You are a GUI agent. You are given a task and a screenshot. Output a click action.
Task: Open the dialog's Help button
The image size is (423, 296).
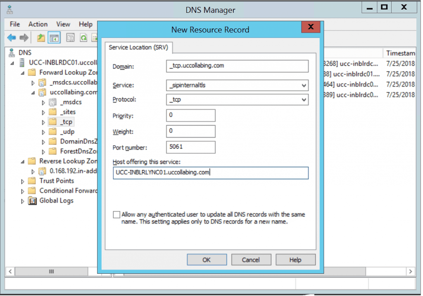pos(295,259)
